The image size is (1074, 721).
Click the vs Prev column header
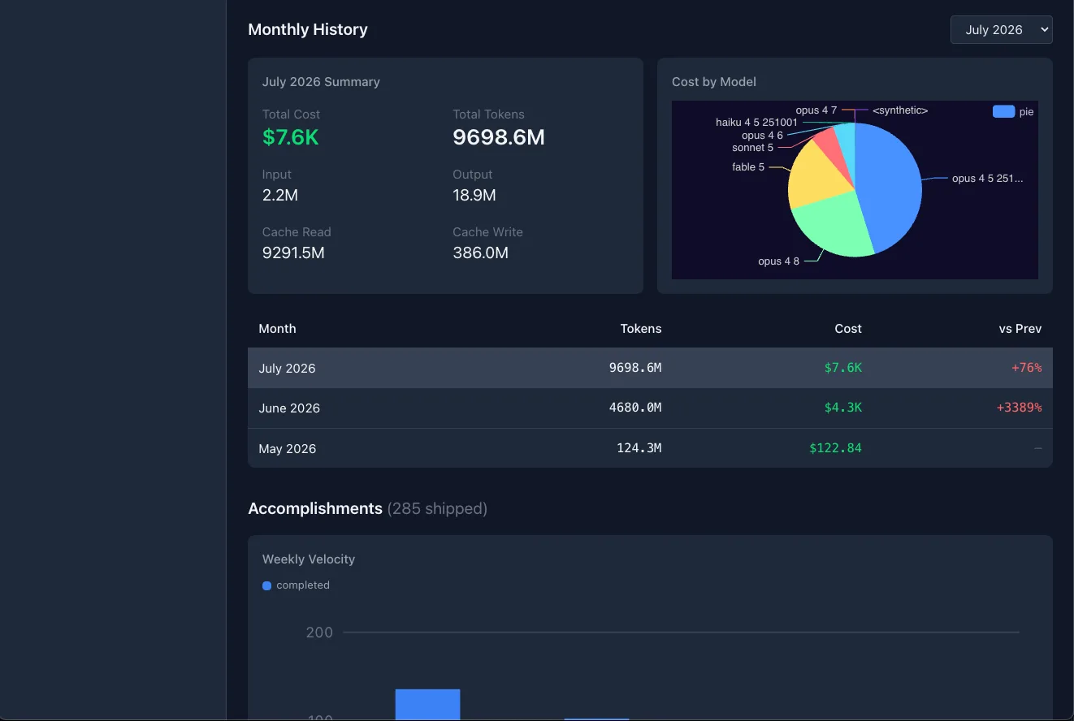point(1020,329)
